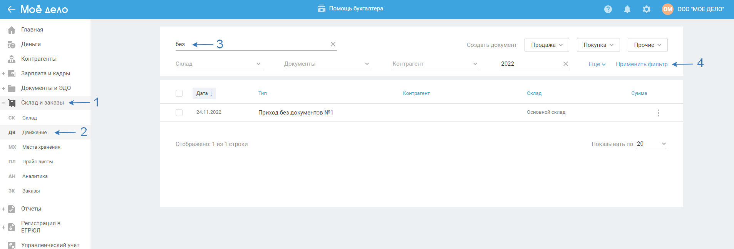Click the Применить фильтр link
The image size is (734, 249).
[x=641, y=64]
